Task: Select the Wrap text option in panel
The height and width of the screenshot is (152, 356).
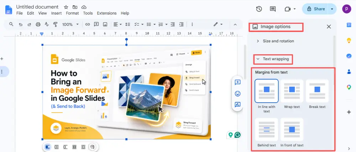Action: tap(292, 91)
